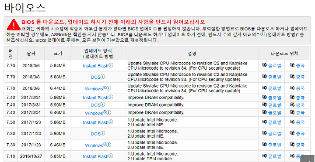
Task: Click the 6.44MB size cell
Action: pyautogui.click(x=58, y=88)
